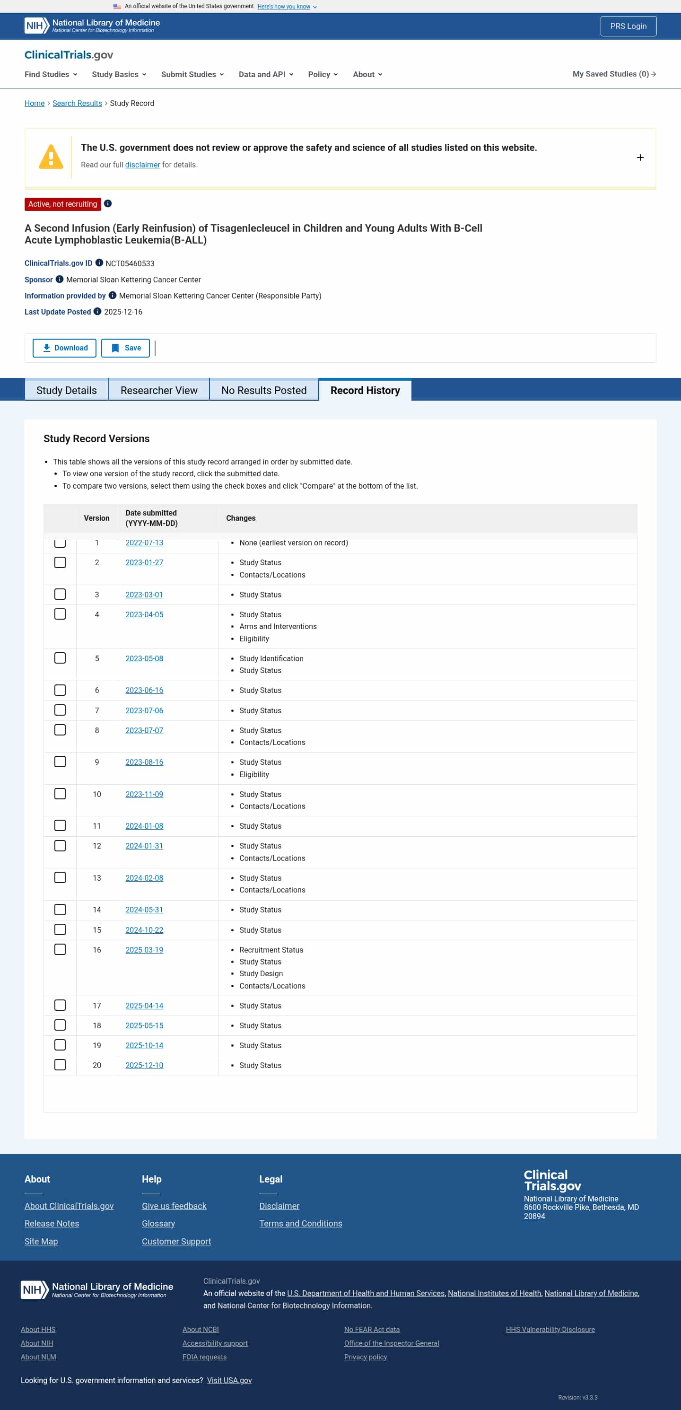Viewport: 681px width, 1410px height.
Task: Check the version 20 checkbox
Action: tap(60, 1065)
